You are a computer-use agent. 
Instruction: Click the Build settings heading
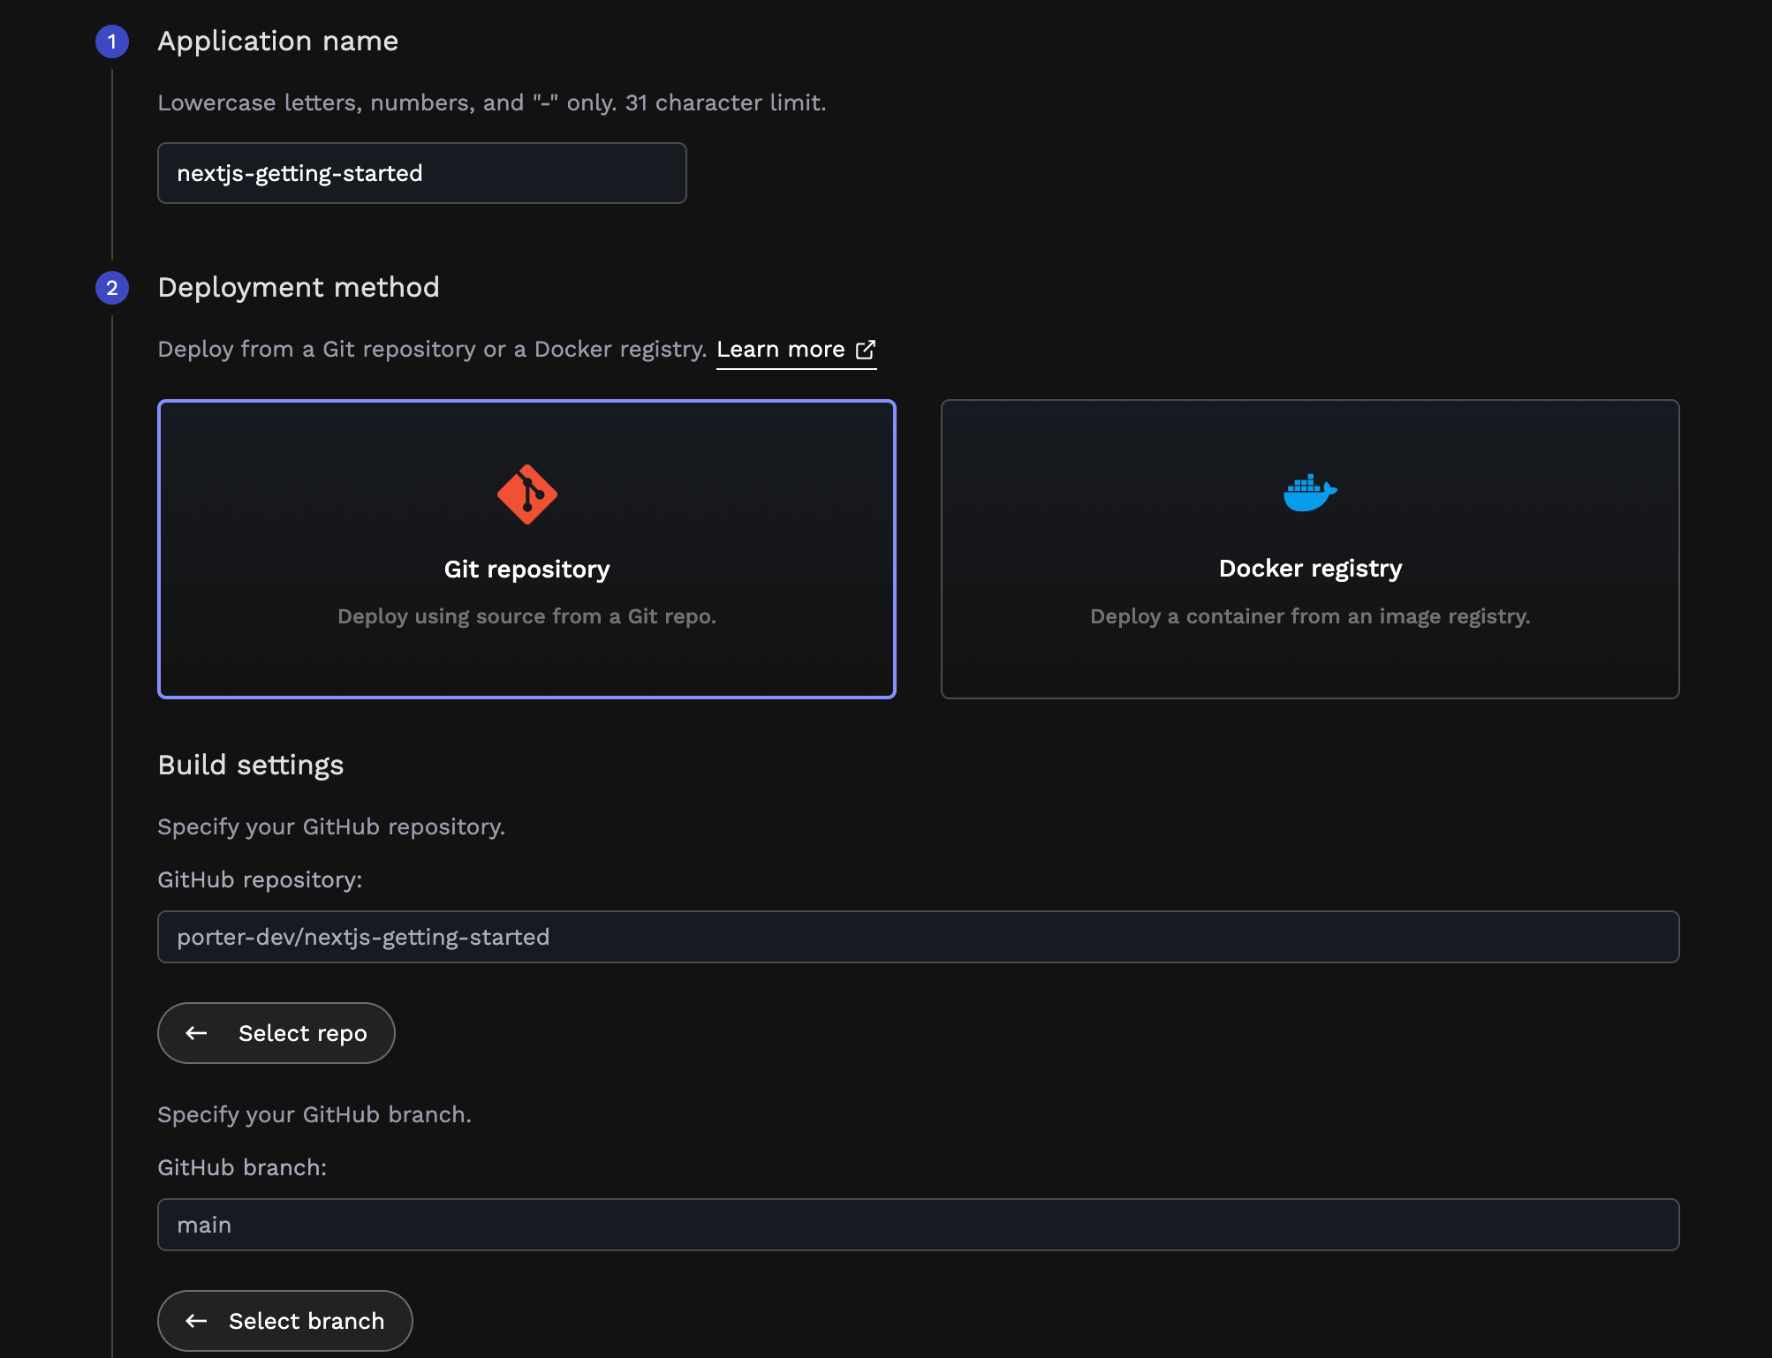250,765
